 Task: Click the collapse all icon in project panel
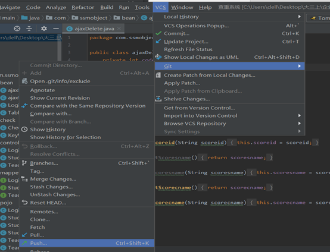pyautogui.click(x=29, y=29)
